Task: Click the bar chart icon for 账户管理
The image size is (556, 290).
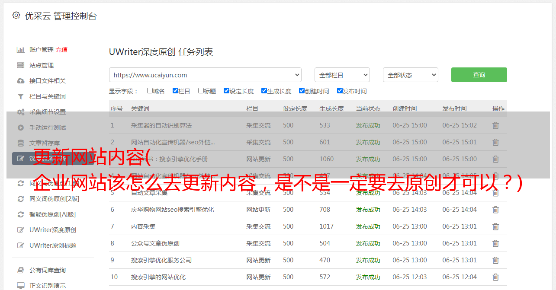Action: (20, 50)
